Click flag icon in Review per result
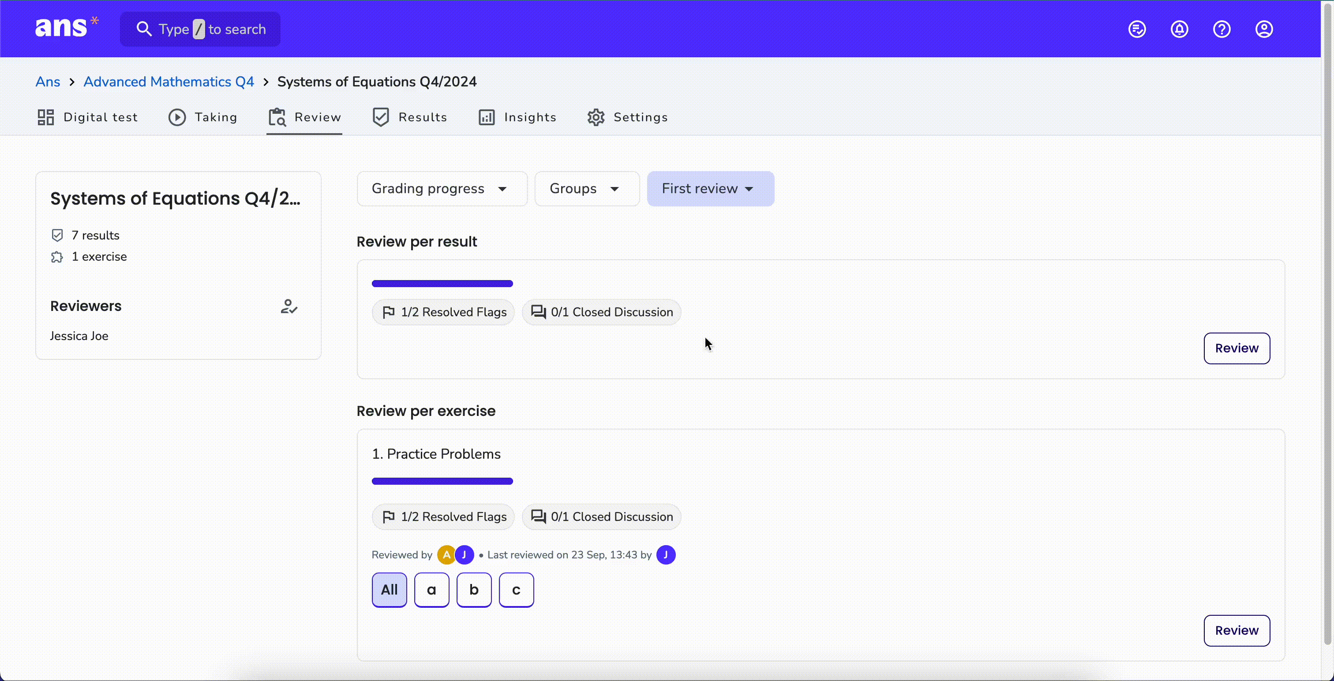The image size is (1334, 681). point(388,312)
